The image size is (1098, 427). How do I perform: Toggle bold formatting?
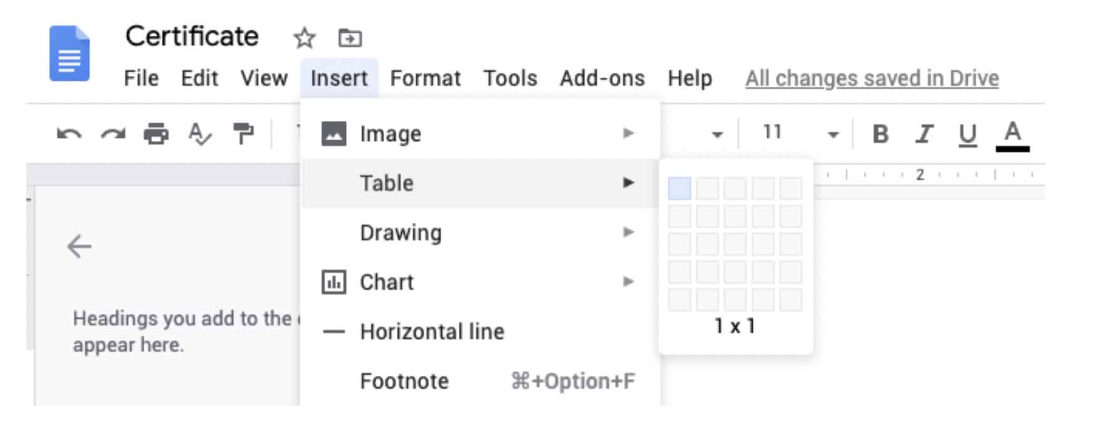point(881,133)
